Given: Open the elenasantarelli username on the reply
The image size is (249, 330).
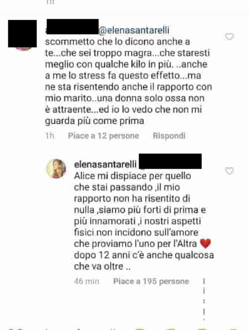Looking at the screenshot, I should pos(105,164).
